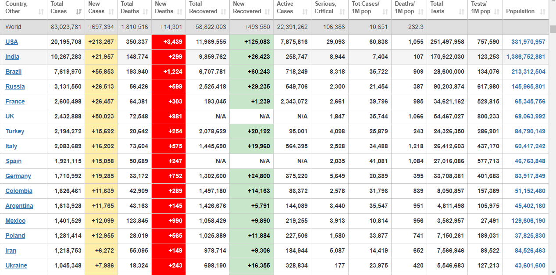Viewport: 556px width, 275px height.
Task: Click the Total Cases column header
Action: [x=66, y=9]
